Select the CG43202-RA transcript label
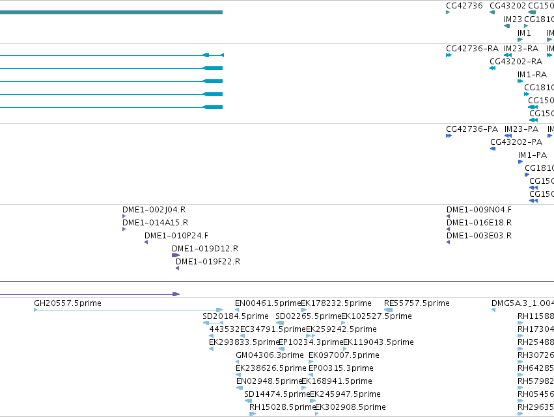The width and height of the screenshot is (554, 417). [516, 62]
